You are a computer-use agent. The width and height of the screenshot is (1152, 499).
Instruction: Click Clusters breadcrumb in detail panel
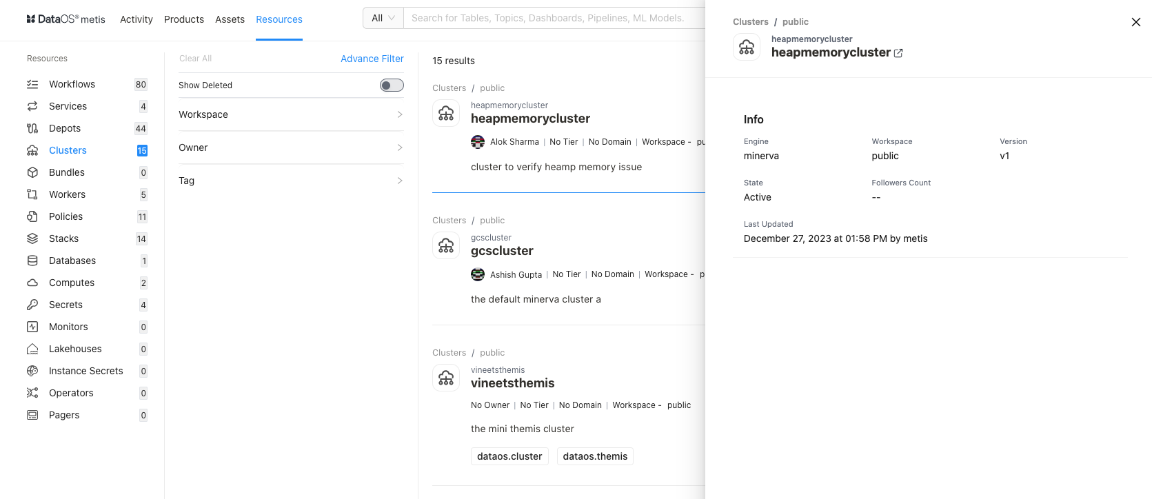click(751, 22)
